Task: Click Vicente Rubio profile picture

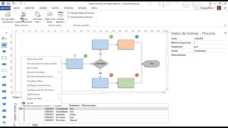Action: point(219,8)
